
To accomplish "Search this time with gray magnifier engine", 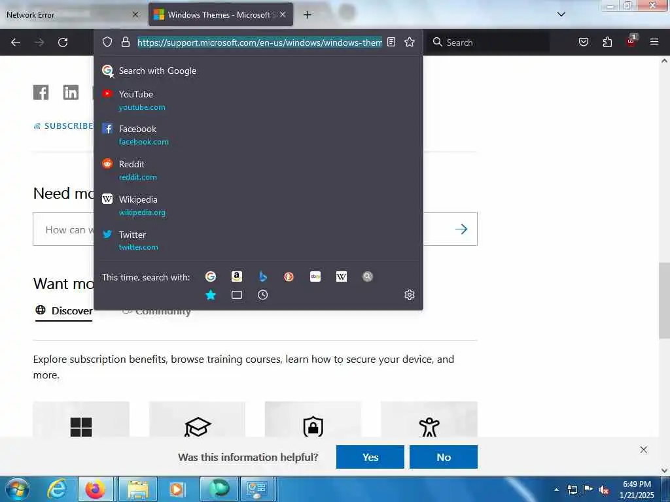I will (368, 276).
